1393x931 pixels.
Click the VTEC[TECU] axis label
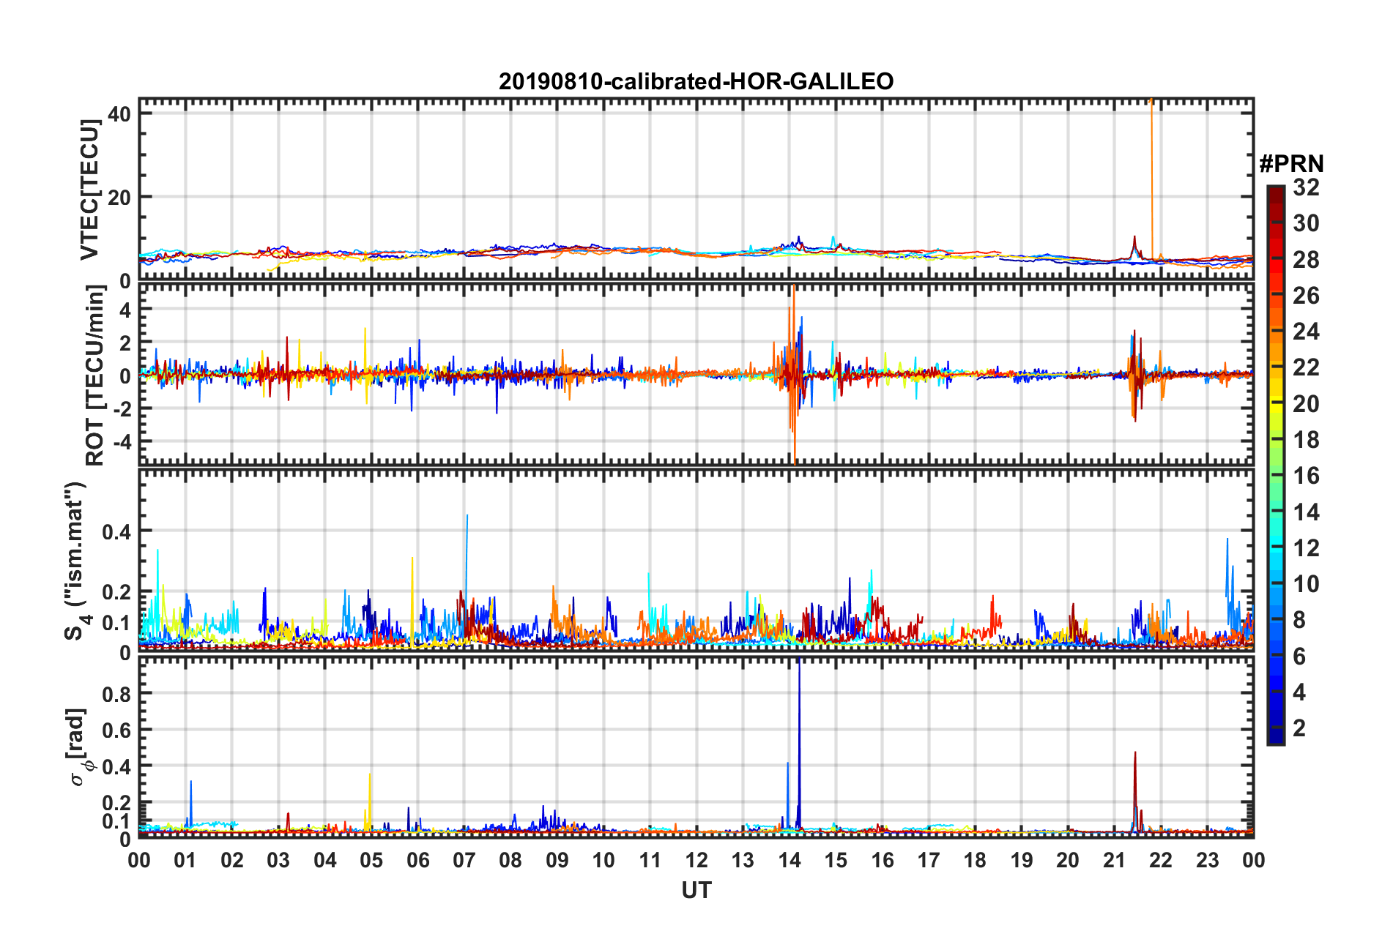tap(90, 190)
